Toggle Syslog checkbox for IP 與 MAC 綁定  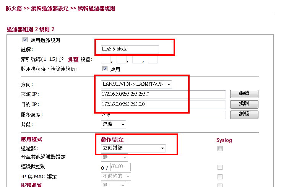[220, 177]
